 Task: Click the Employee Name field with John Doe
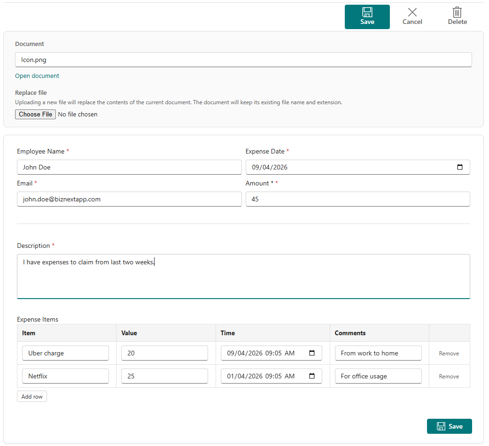coord(129,167)
